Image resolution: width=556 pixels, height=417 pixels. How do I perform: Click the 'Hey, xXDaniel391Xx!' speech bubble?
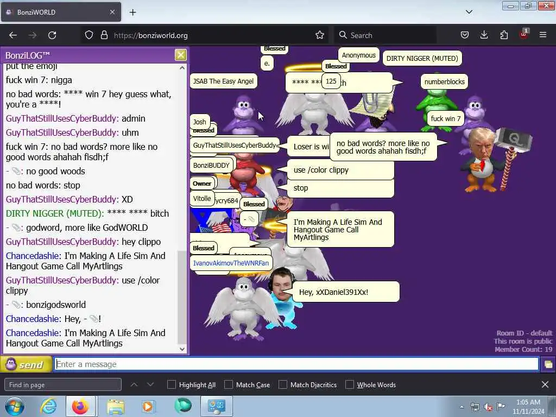[x=346, y=292]
